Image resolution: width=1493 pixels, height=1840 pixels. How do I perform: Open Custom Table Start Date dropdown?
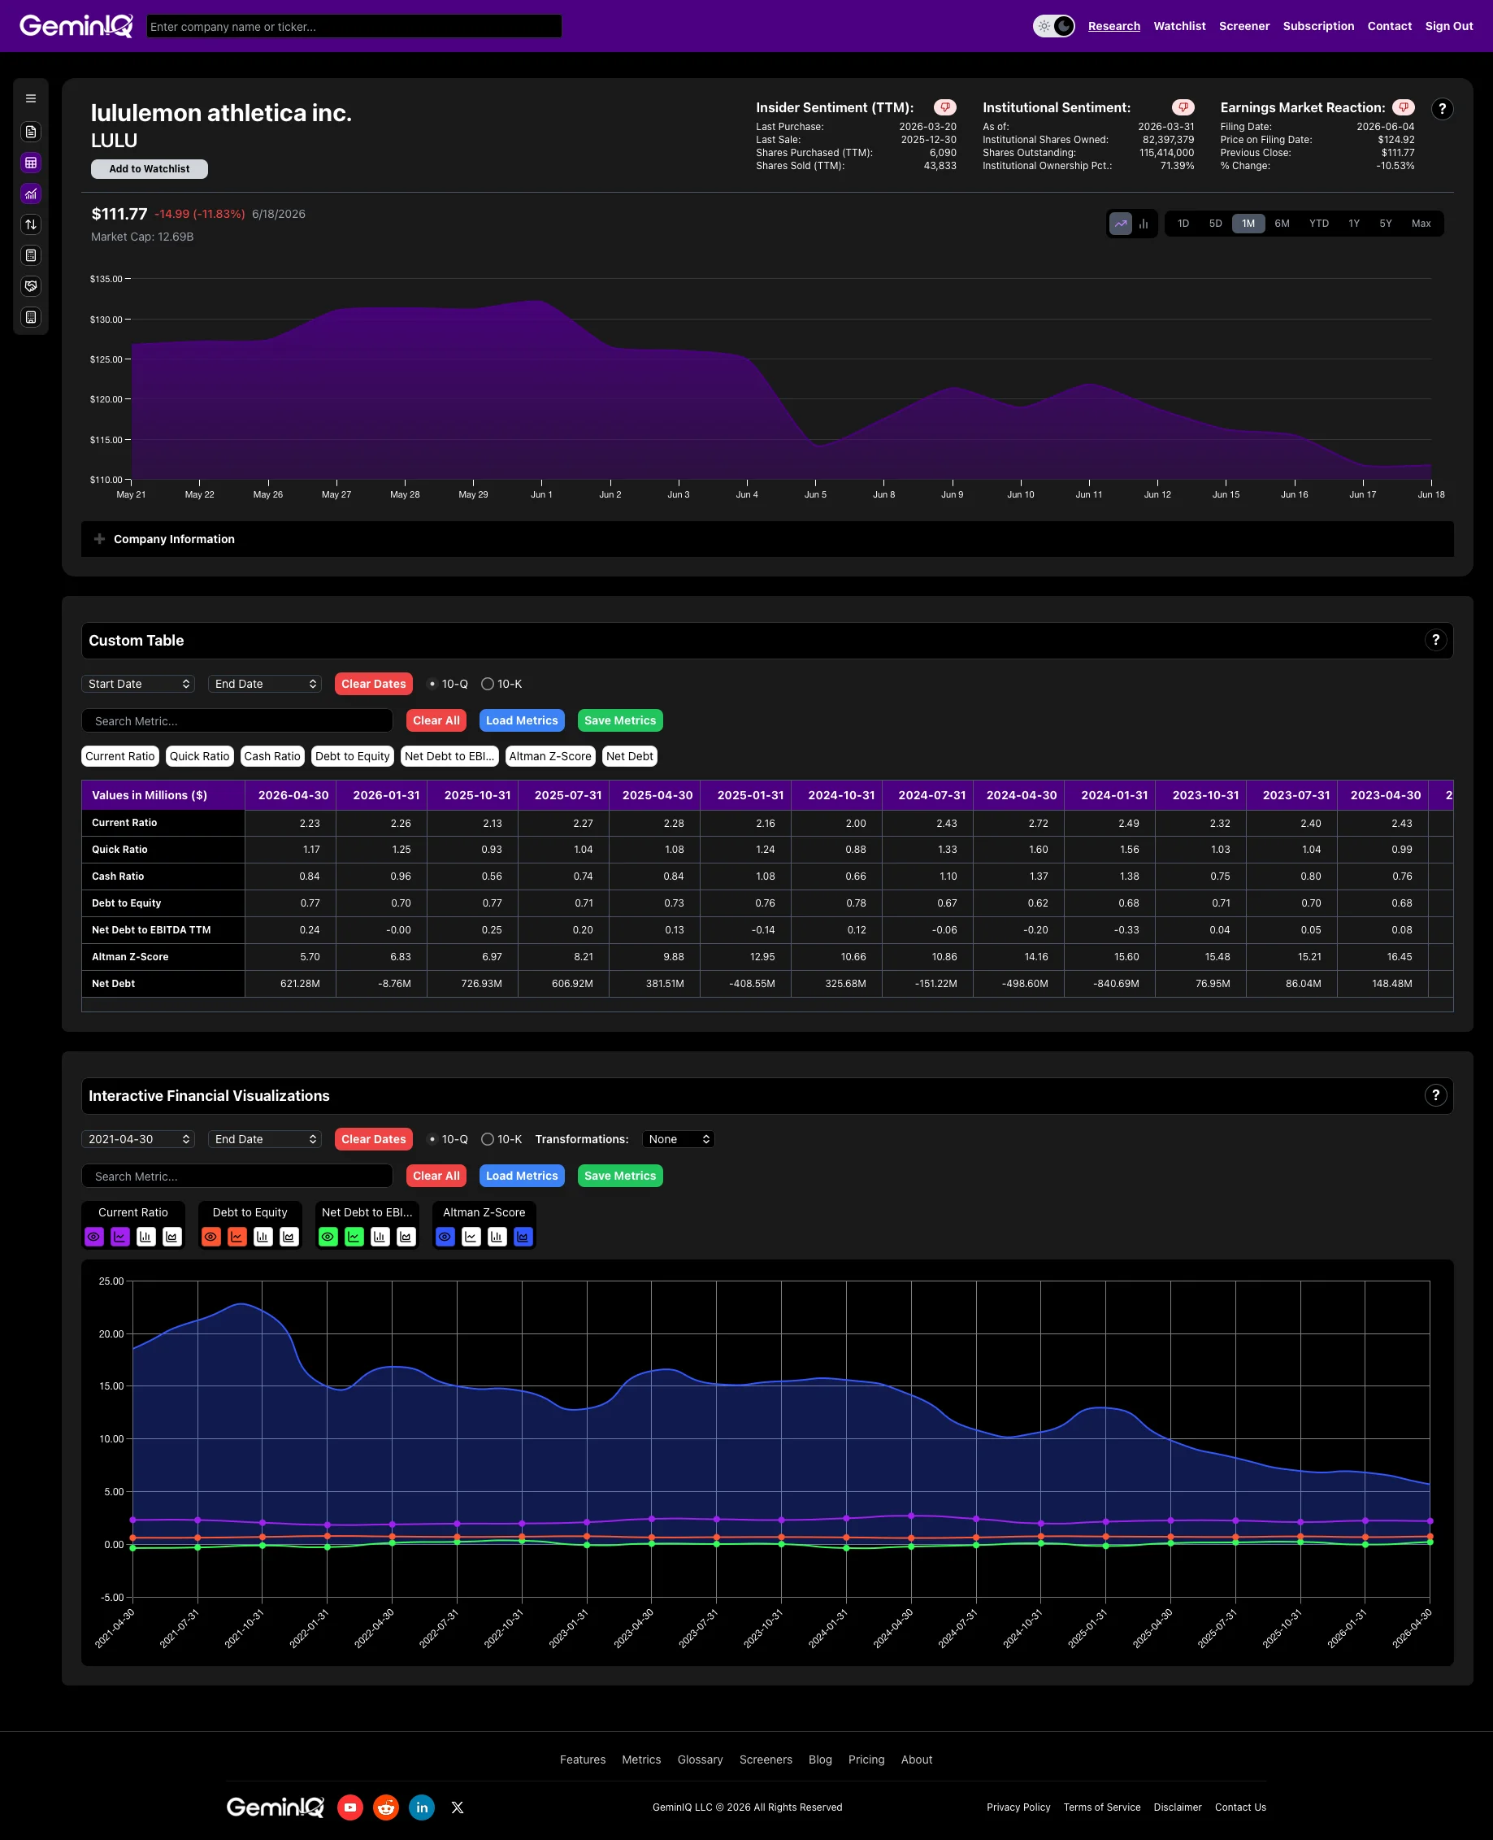[x=138, y=684]
